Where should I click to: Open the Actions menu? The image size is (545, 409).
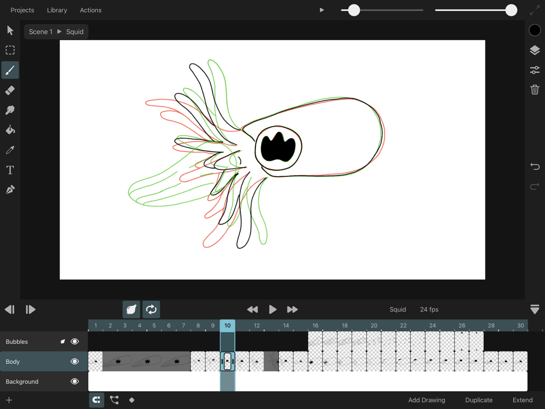(x=90, y=10)
